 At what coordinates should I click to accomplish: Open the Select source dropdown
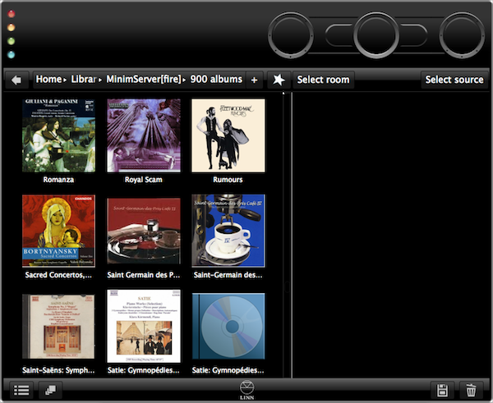(x=454, y=80)
